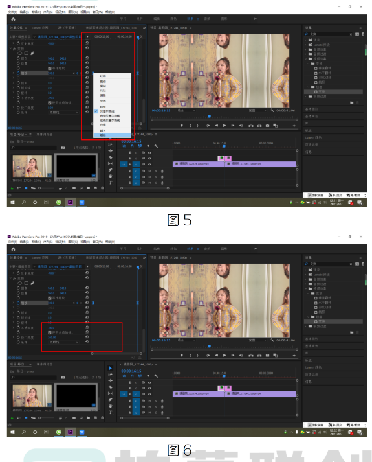
Task: Click Find magnifier in Figure 6 Project panel
Action: tap(81, 417)
